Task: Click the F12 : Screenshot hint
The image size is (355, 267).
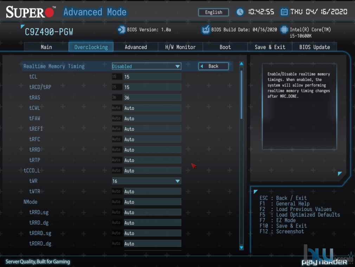Action: click(x=282, y=231)
